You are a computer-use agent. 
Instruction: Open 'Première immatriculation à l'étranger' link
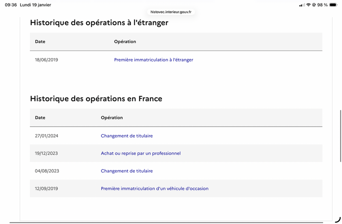coord(153,60)
